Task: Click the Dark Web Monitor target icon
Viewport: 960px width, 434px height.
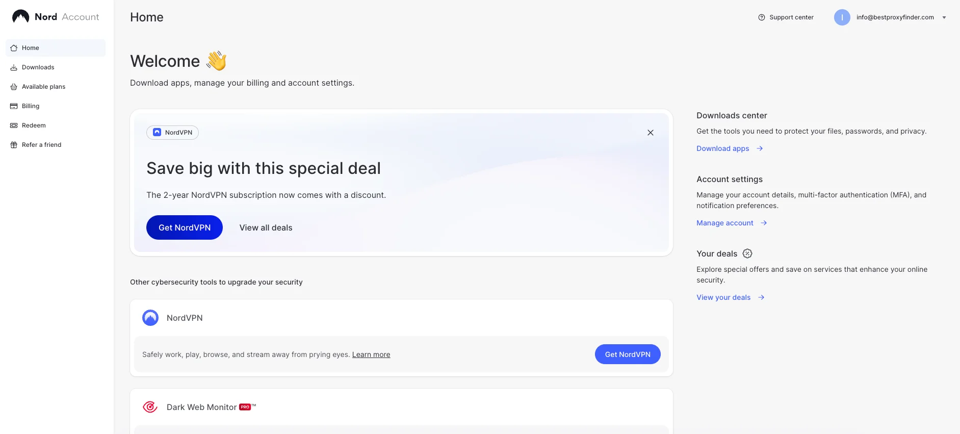Action: tap(150, 407)
